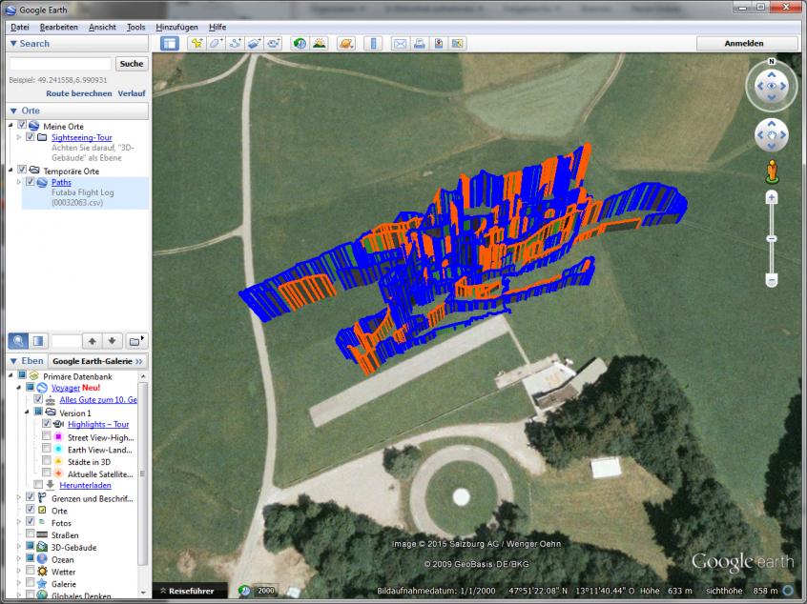807x604 pixels.
Task: Select the Add Polygon tool
Action: 217,43
